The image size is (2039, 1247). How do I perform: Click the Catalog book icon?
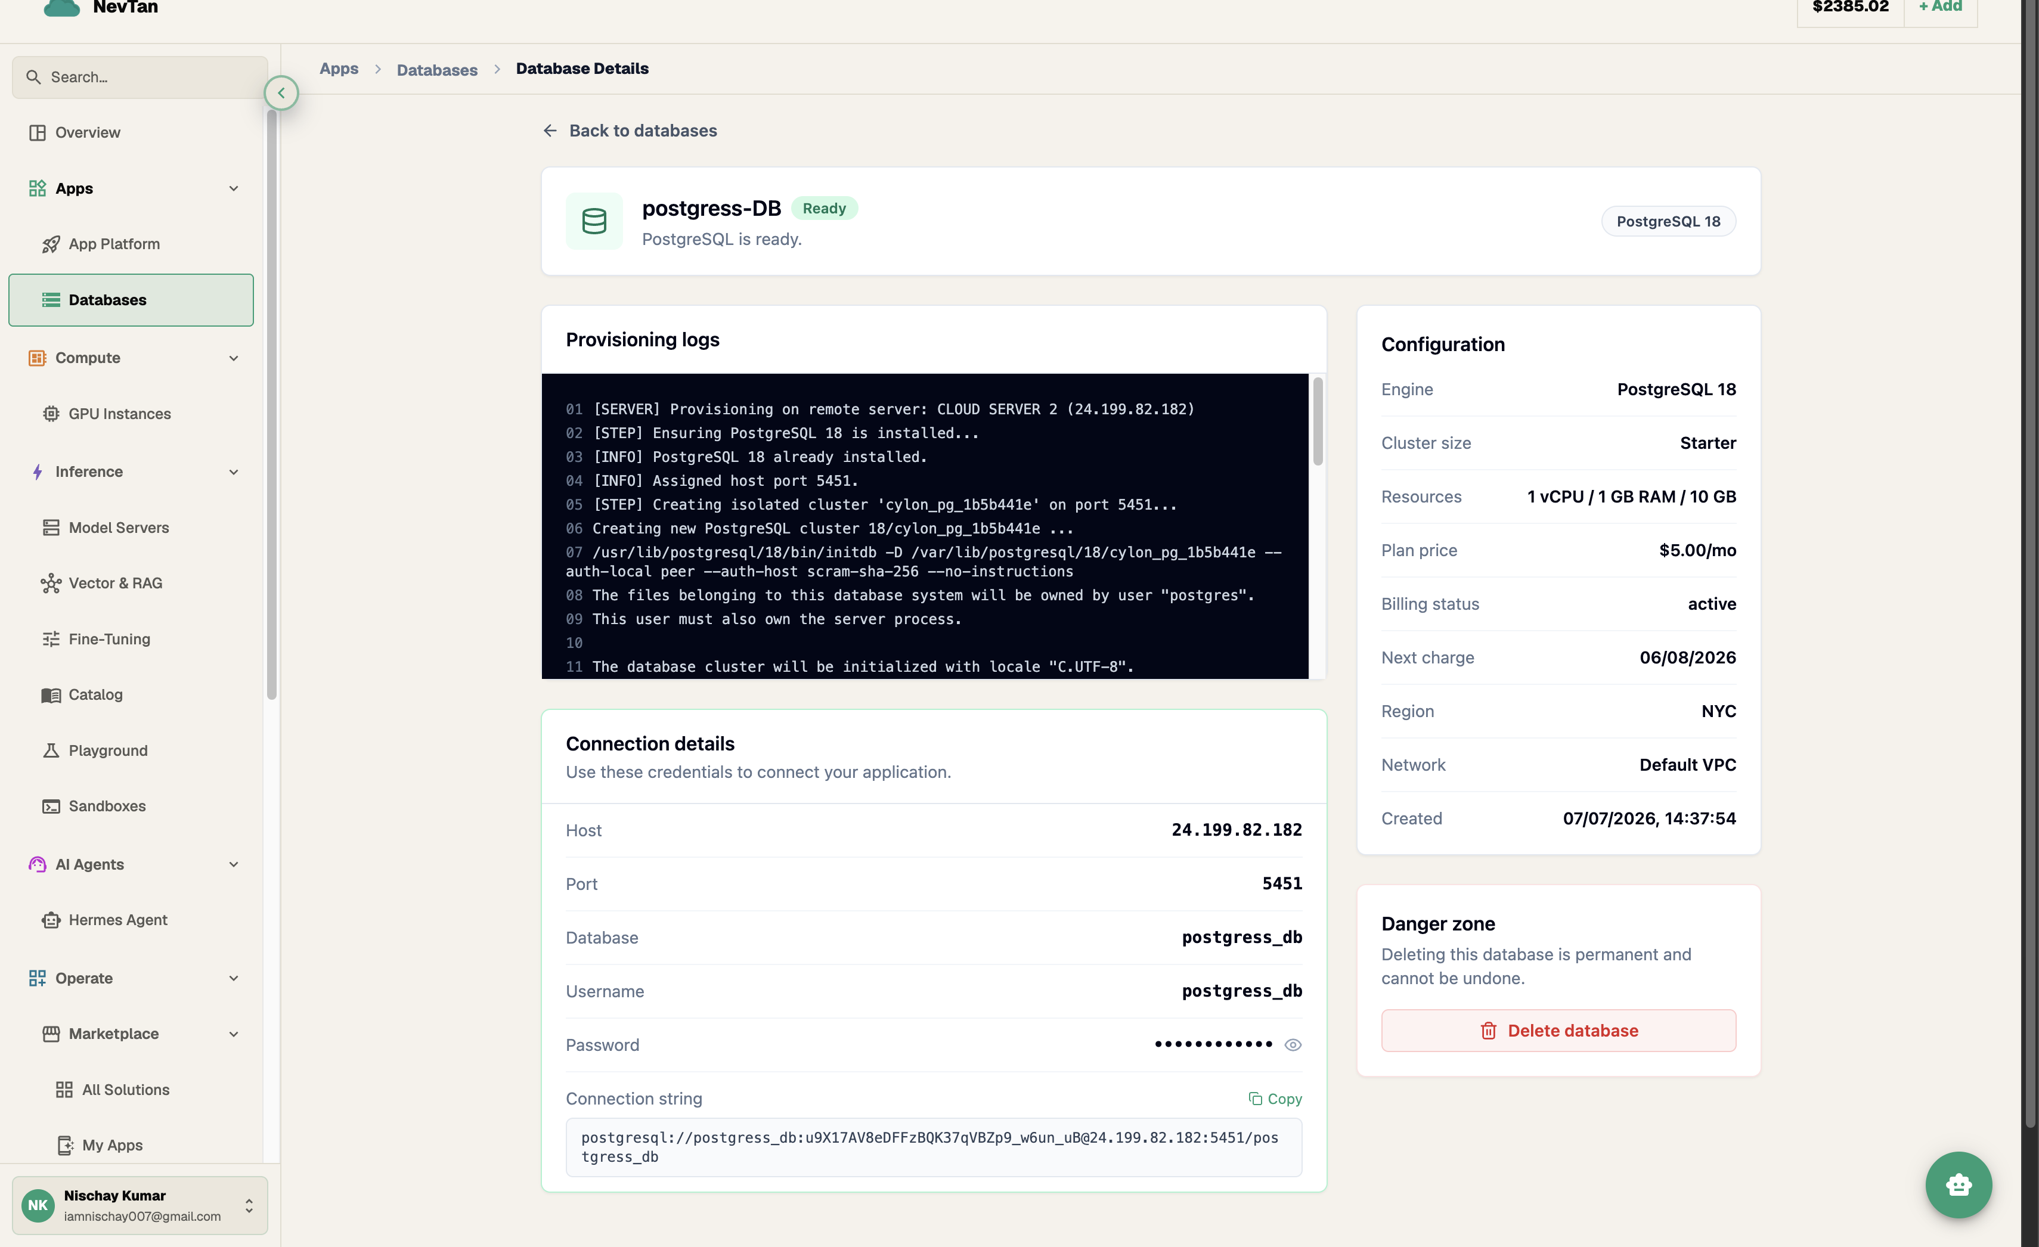click(x=51, y=695)
